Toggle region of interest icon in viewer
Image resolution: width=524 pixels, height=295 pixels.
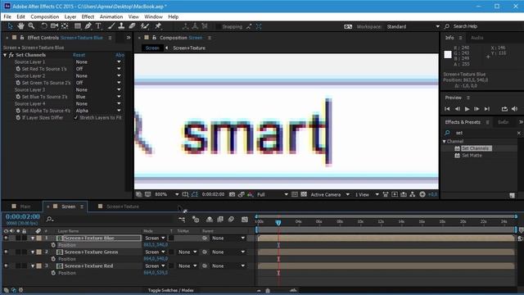pos(295,194)
